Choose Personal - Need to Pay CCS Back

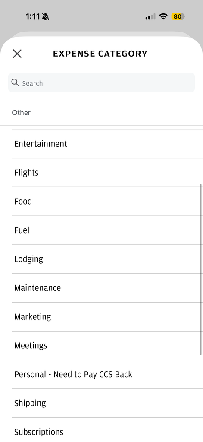click(108, 374)
